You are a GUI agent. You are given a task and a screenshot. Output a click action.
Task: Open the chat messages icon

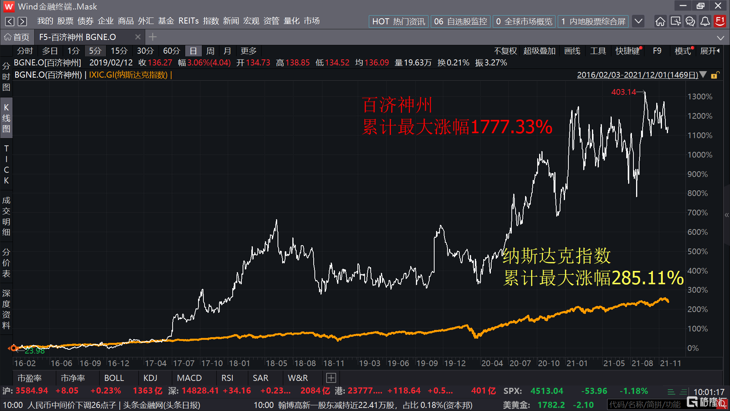point(690,21)
